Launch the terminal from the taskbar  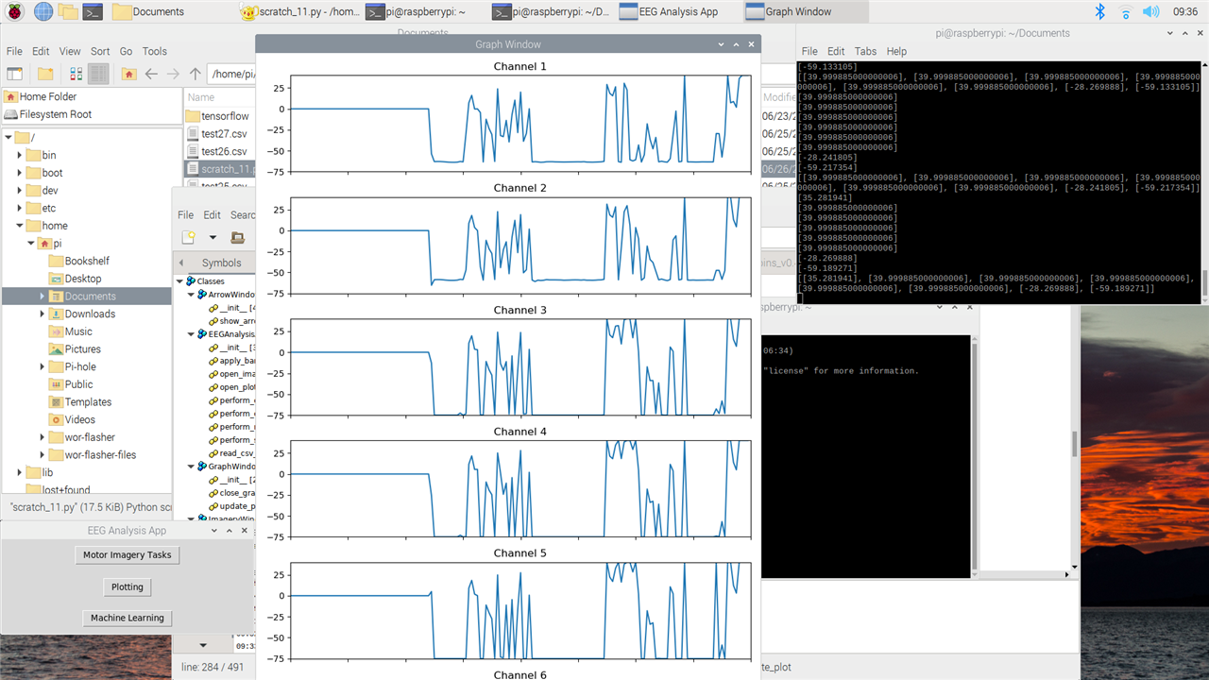click(93, 11)
